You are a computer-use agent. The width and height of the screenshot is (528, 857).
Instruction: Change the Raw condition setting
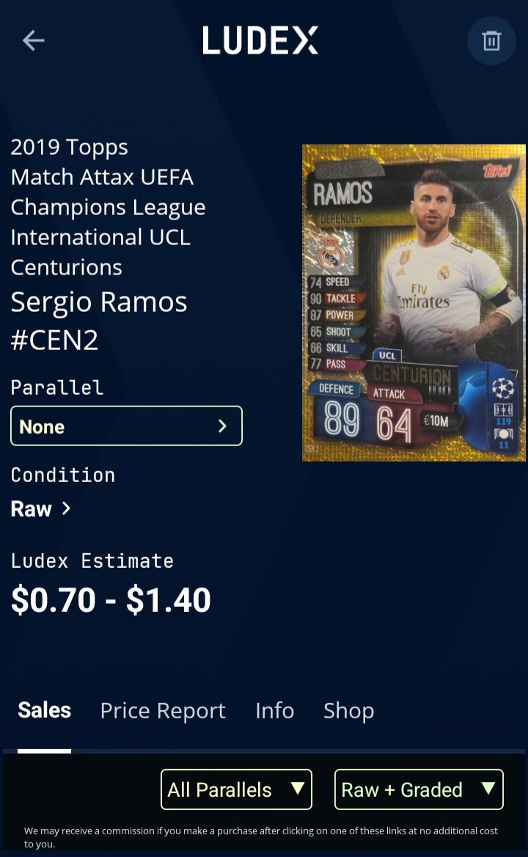coord(41,509)
